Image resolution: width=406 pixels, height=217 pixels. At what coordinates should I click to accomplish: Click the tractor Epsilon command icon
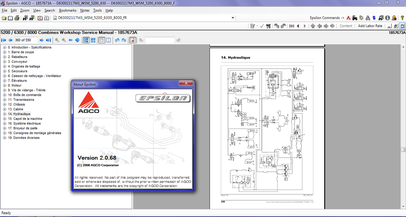tap(355, 18)
